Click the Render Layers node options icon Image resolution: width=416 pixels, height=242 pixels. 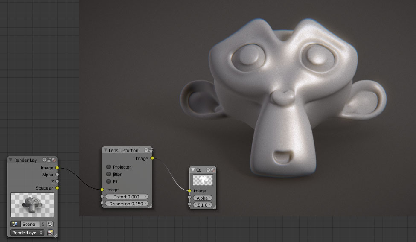pyautogui.click(x=49, y=160)
